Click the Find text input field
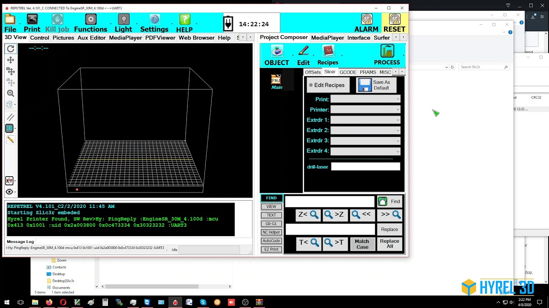Screen dimensions: 549x308 (329, 201)
